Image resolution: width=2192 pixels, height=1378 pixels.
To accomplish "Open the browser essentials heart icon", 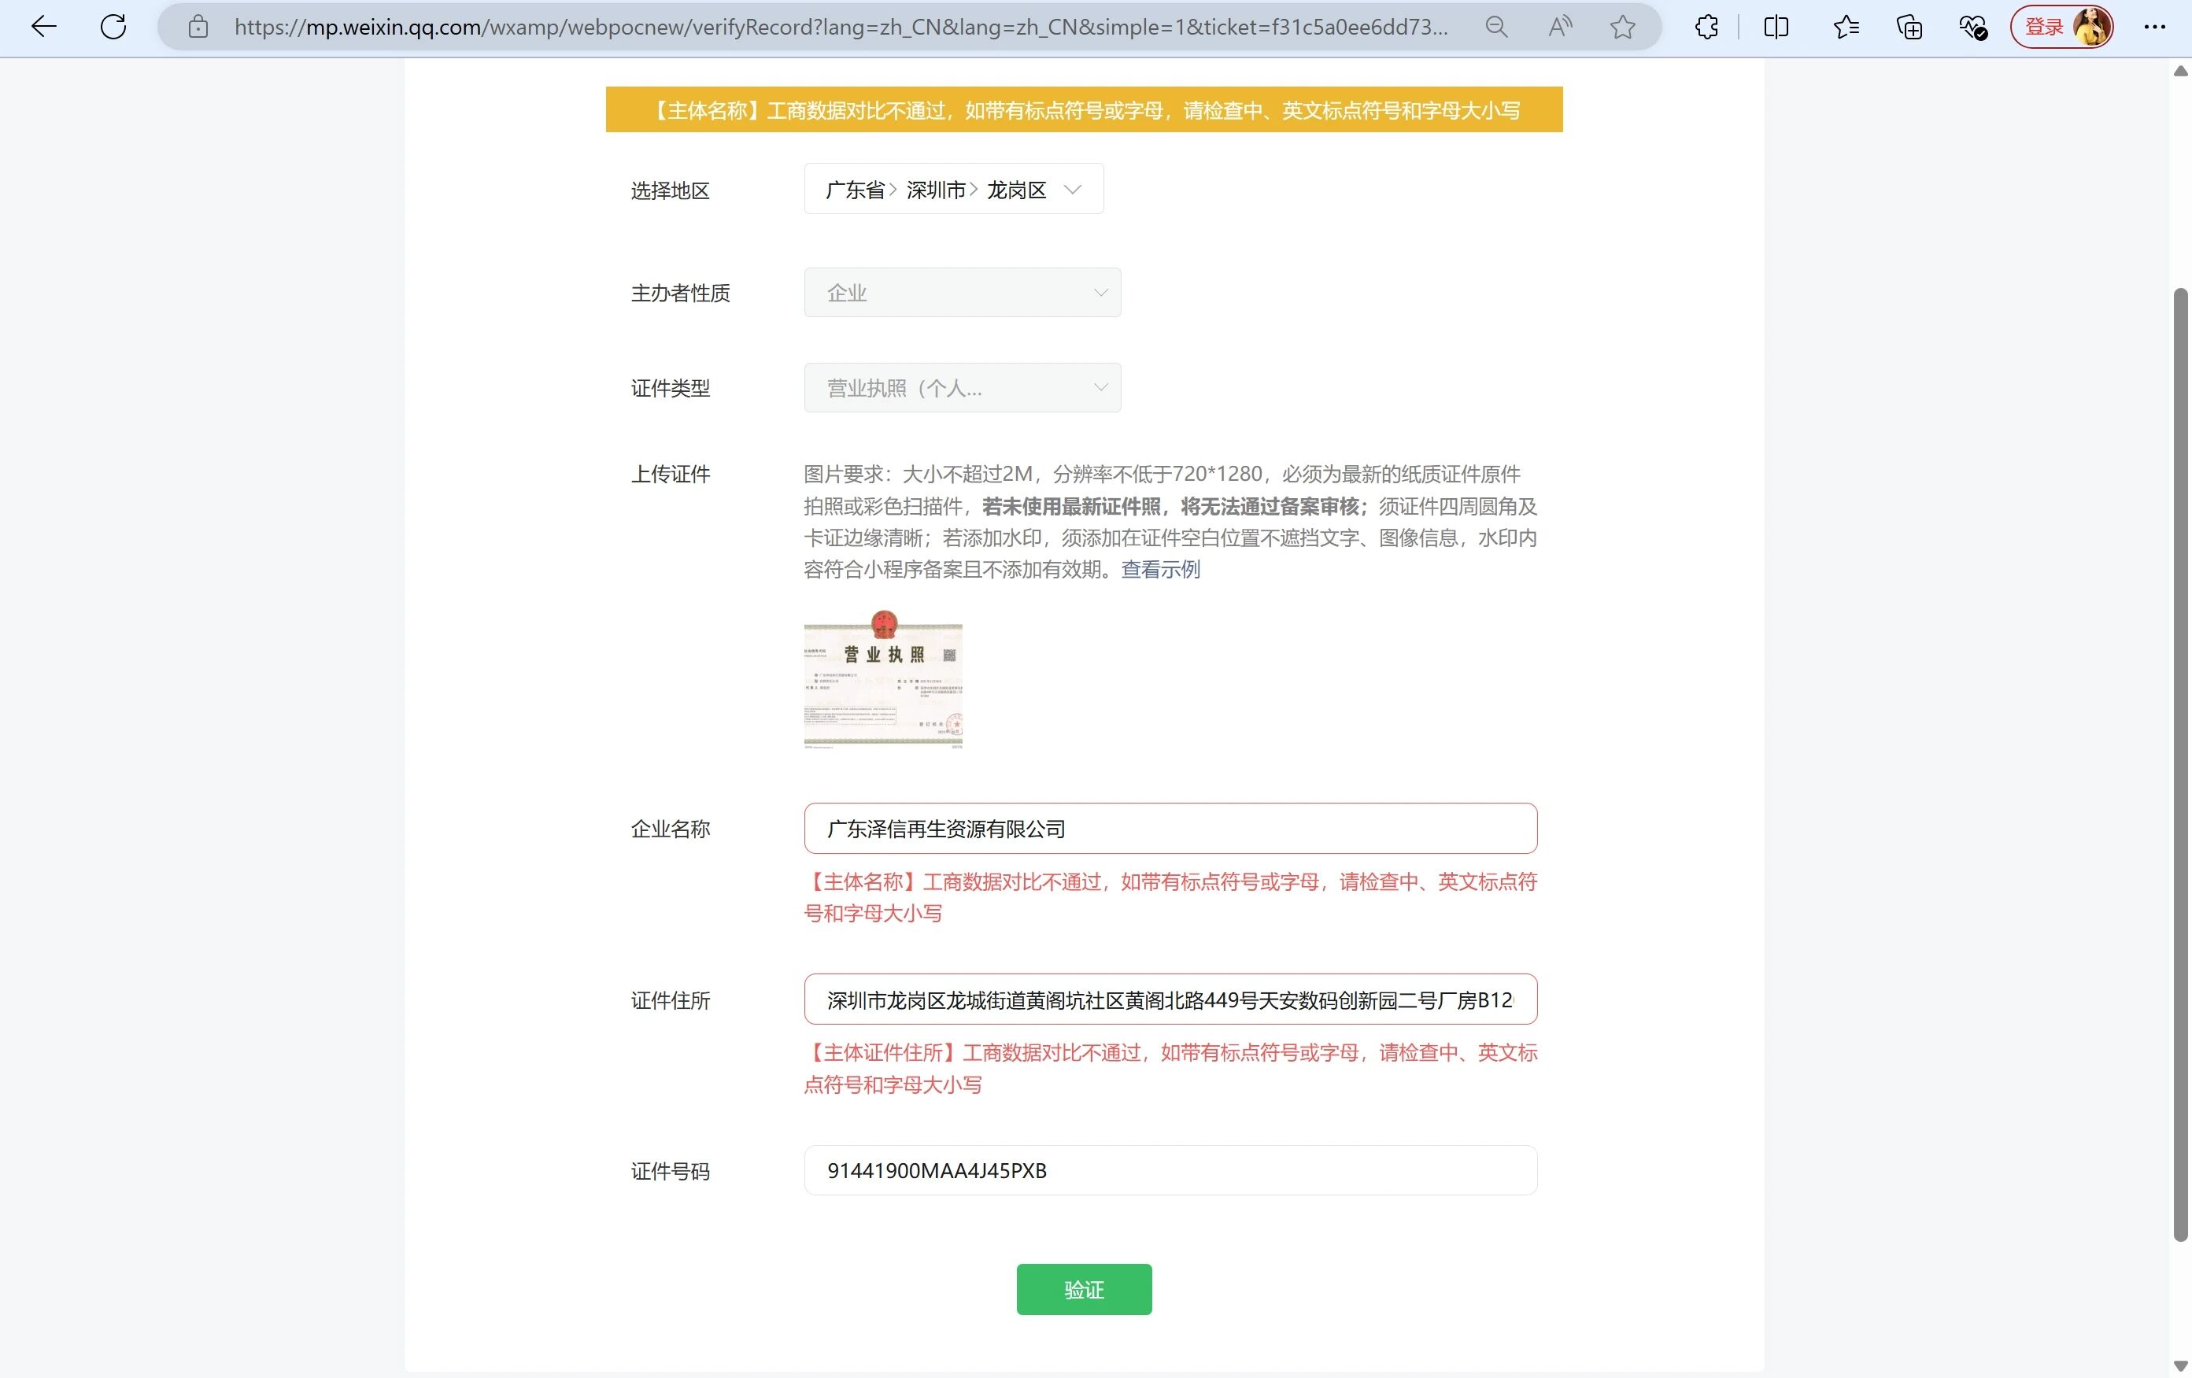I will (1972, 28).
